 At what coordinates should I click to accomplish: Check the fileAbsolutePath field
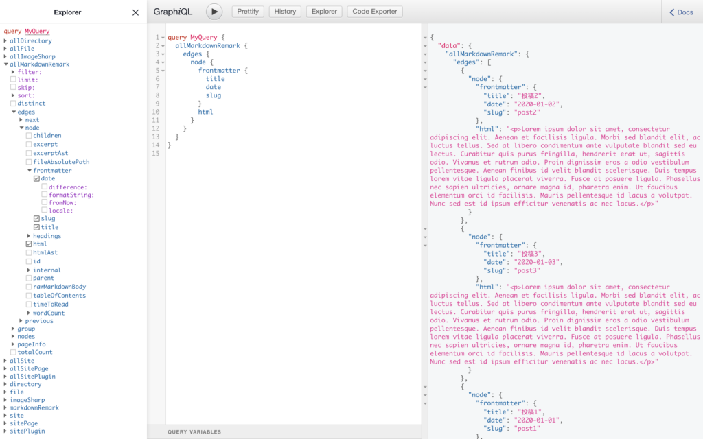pyautogui.click(x=29, y=162)
